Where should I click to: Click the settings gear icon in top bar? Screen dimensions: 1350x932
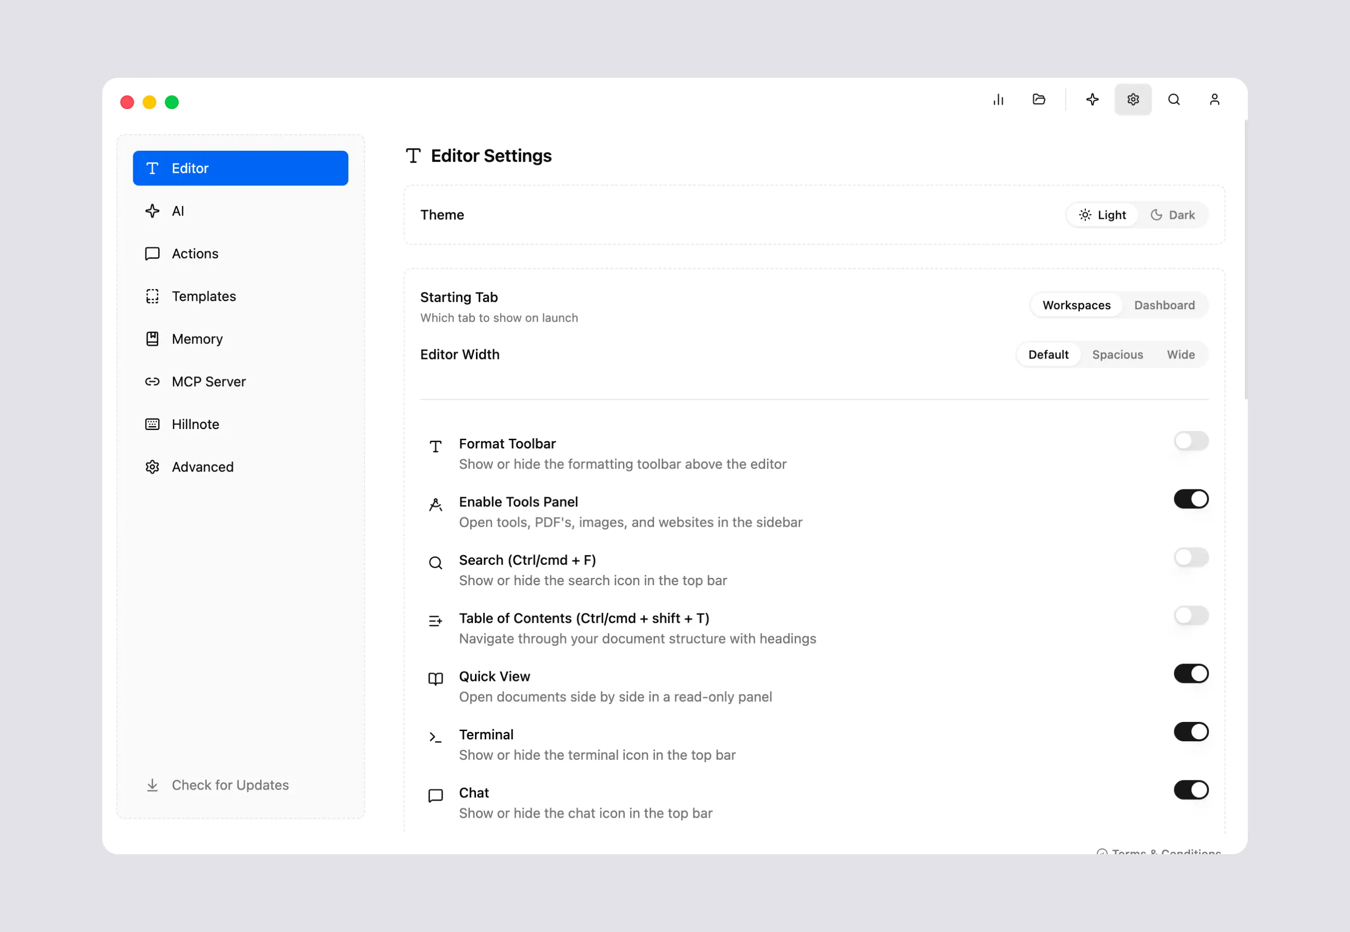click(1132, 100)
